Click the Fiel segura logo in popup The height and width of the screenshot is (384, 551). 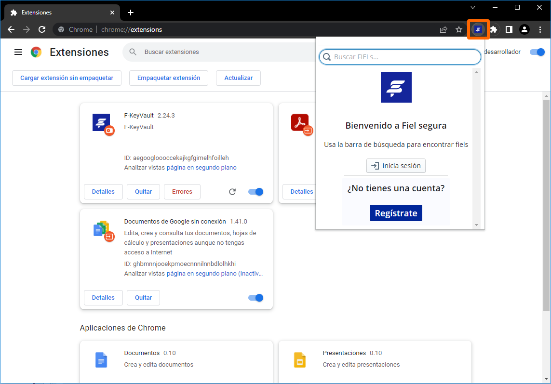[x=396, y=87]
